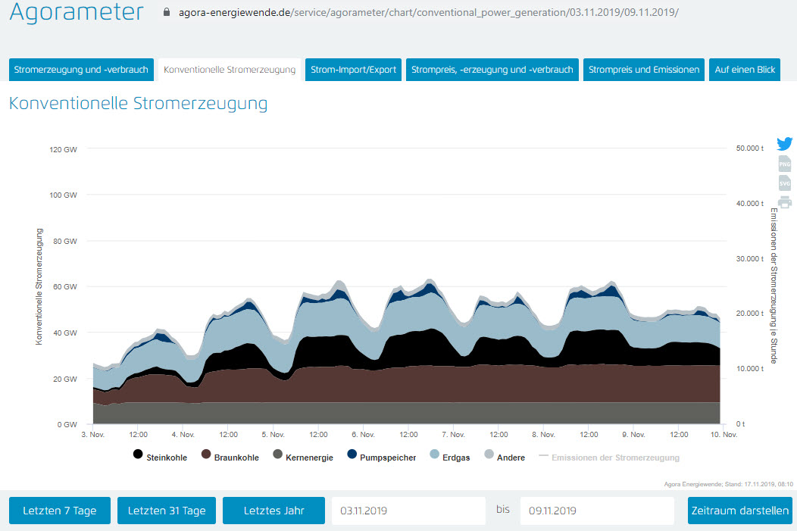Click the start date field 03.11.2019
The image size is (797, 531).
click(x=408, y=511)
